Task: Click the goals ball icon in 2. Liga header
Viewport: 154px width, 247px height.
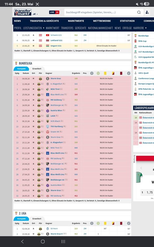Action: click(92, 223)
